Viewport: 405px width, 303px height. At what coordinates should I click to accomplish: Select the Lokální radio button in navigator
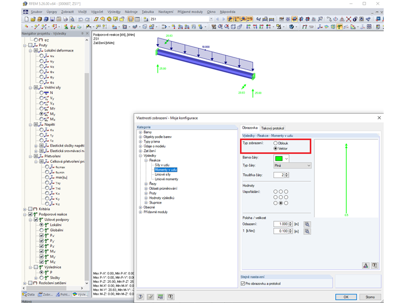click(42, 225)
